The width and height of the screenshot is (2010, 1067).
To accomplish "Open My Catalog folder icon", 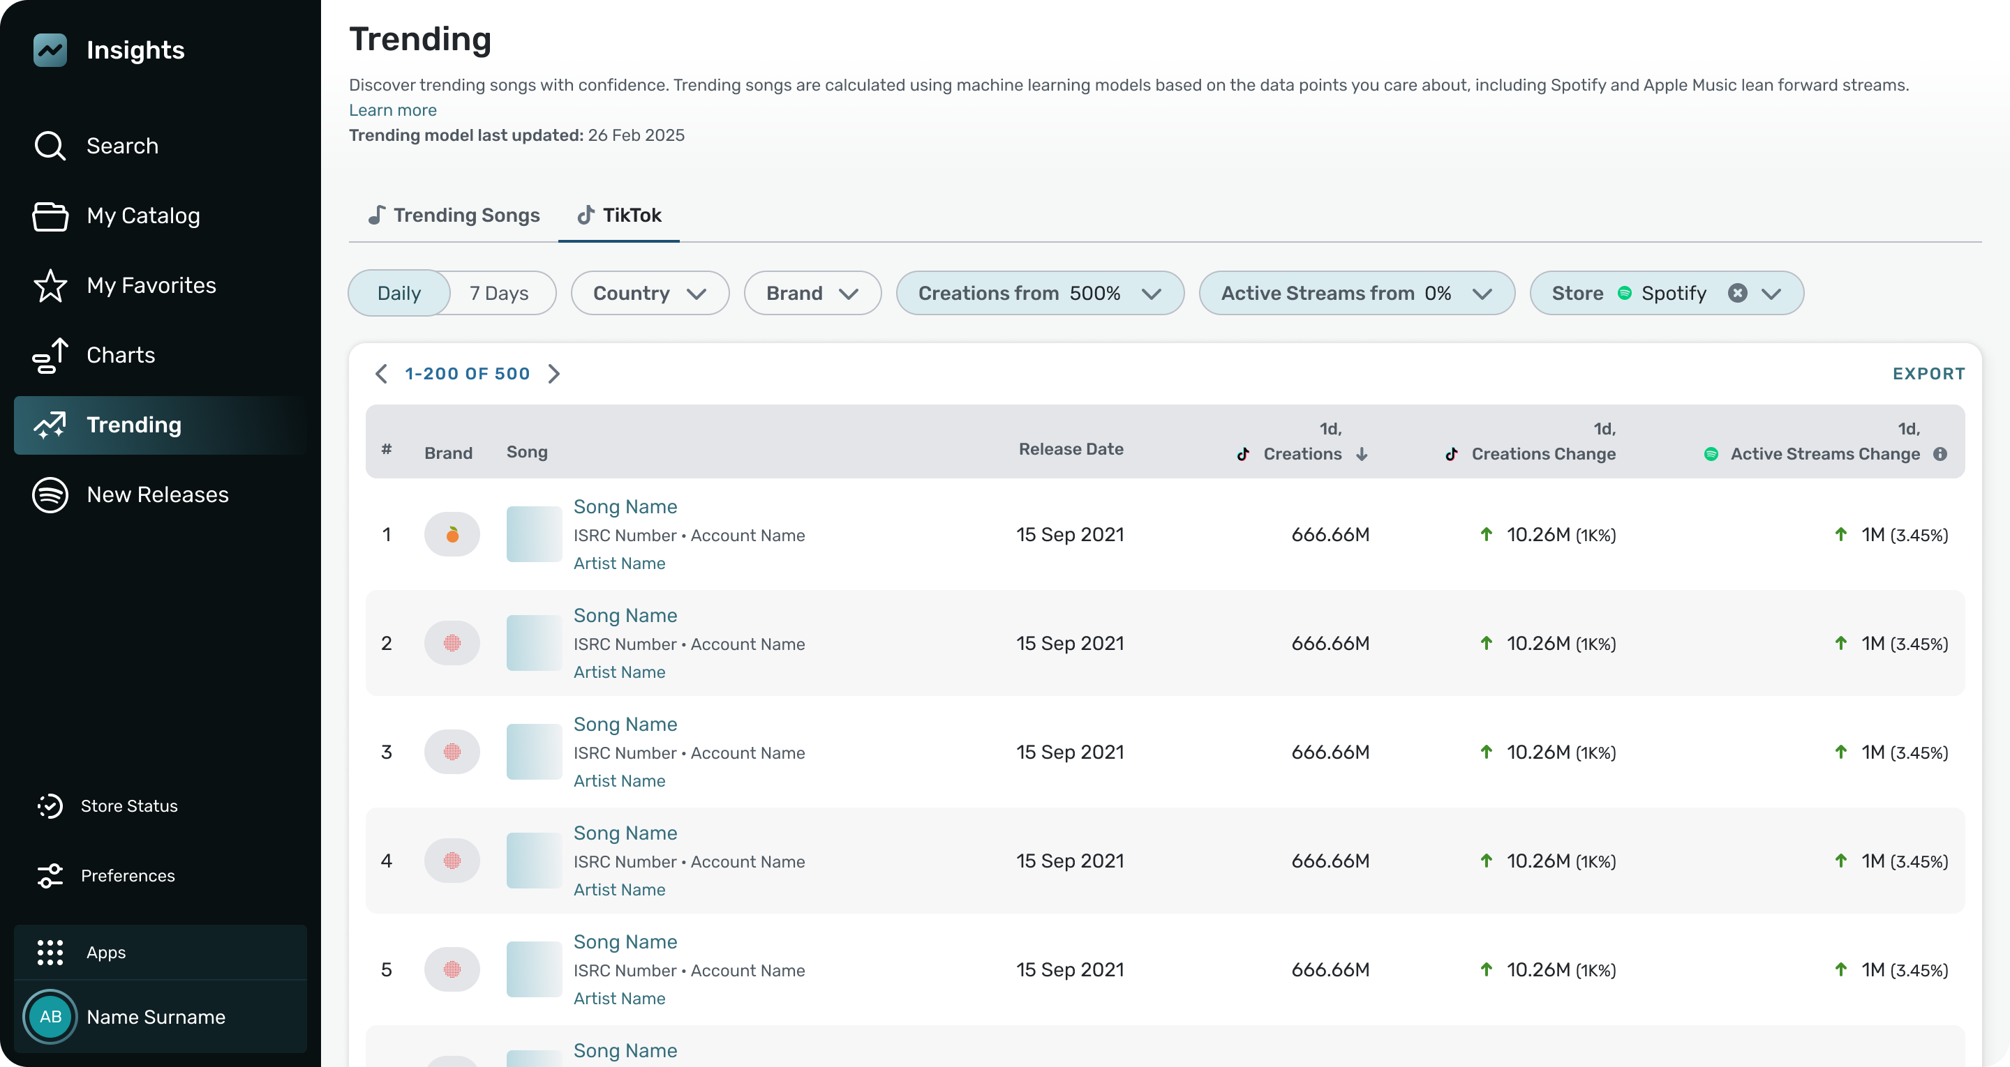I will click(x=50, y=216).
